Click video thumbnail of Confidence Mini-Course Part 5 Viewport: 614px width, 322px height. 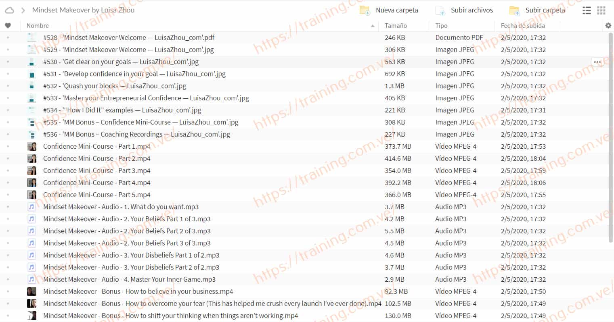point(31,195)
